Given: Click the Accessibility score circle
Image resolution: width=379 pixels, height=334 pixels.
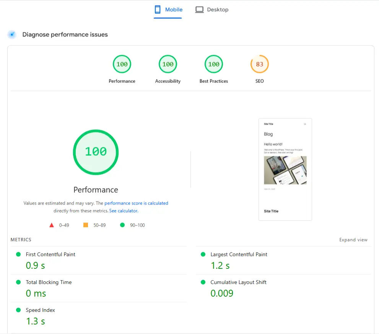Looking at the screenshot, I should (168, 64).
